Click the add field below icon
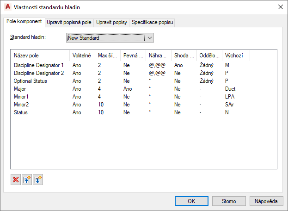The image size is (288, 211). [38, 180]
